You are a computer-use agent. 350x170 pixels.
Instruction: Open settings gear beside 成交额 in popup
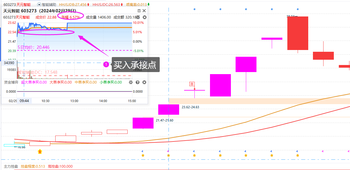[138, 17]
